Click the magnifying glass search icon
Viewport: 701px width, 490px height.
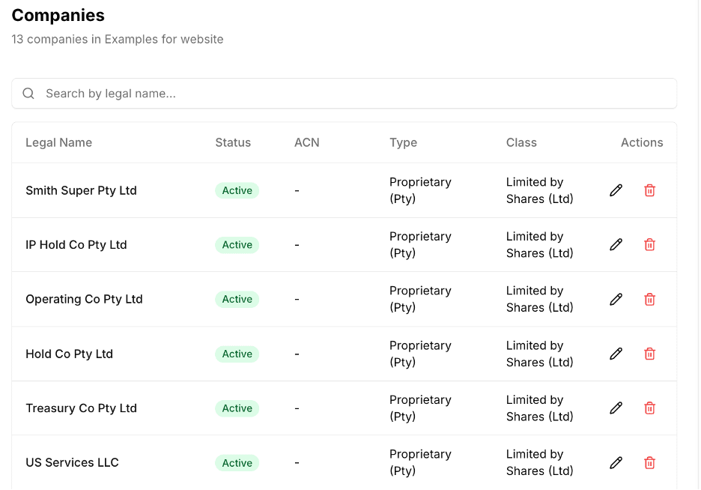pos(28,93)
